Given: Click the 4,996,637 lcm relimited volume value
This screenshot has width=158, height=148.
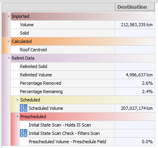Looking at the screenshot, I should pyautogui.click(x=139, y=75).
